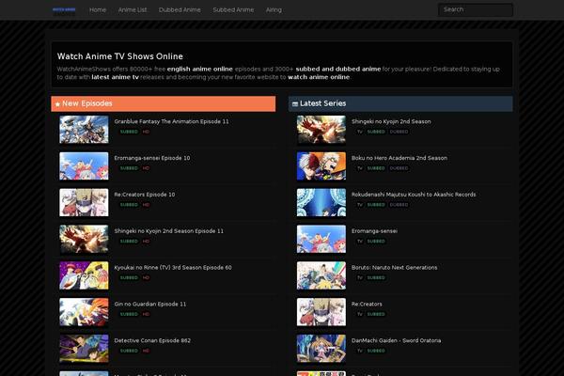Open Shingeki no Kyojin 2nd Season series

coord(391,121)
